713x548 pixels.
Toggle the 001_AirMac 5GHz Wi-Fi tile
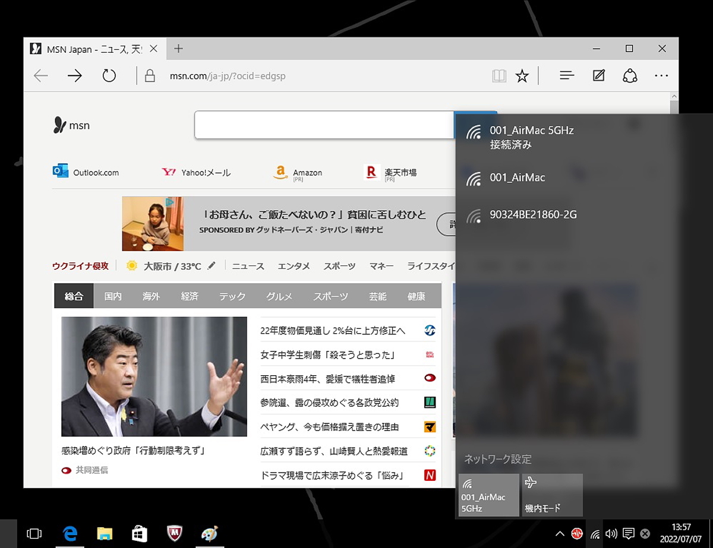(489, 495)
